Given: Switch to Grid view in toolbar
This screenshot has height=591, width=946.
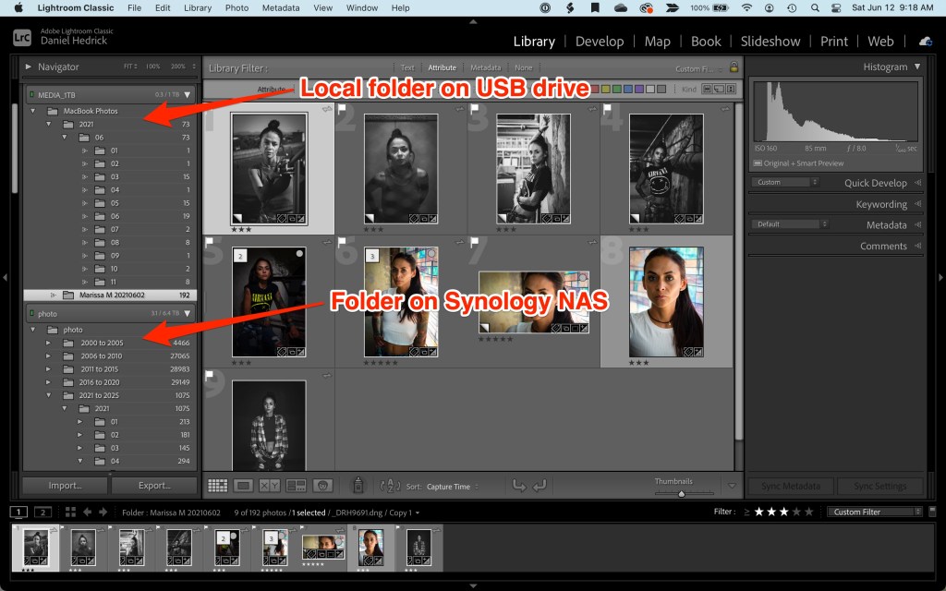Looking at the screenshot, I should click(218, 486).
